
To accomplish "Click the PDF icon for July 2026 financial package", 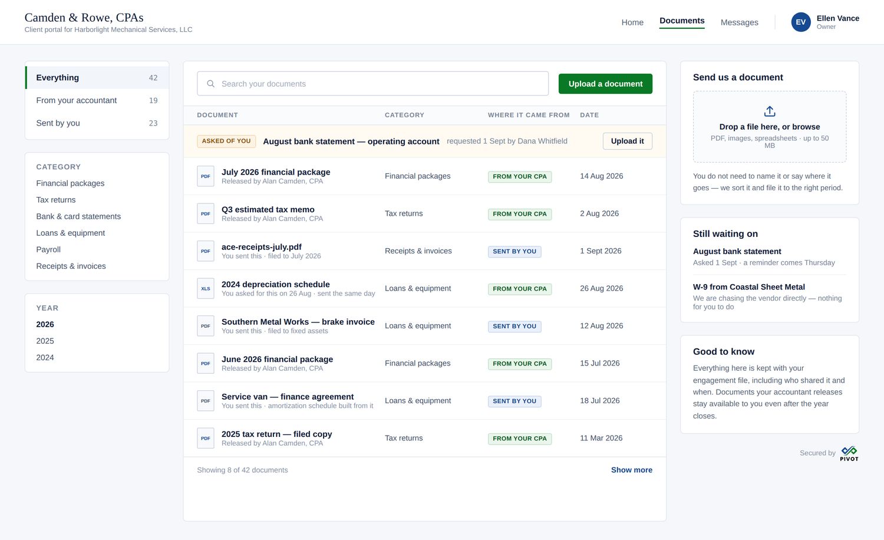I will pyautogui.click(x=206, y=176).
